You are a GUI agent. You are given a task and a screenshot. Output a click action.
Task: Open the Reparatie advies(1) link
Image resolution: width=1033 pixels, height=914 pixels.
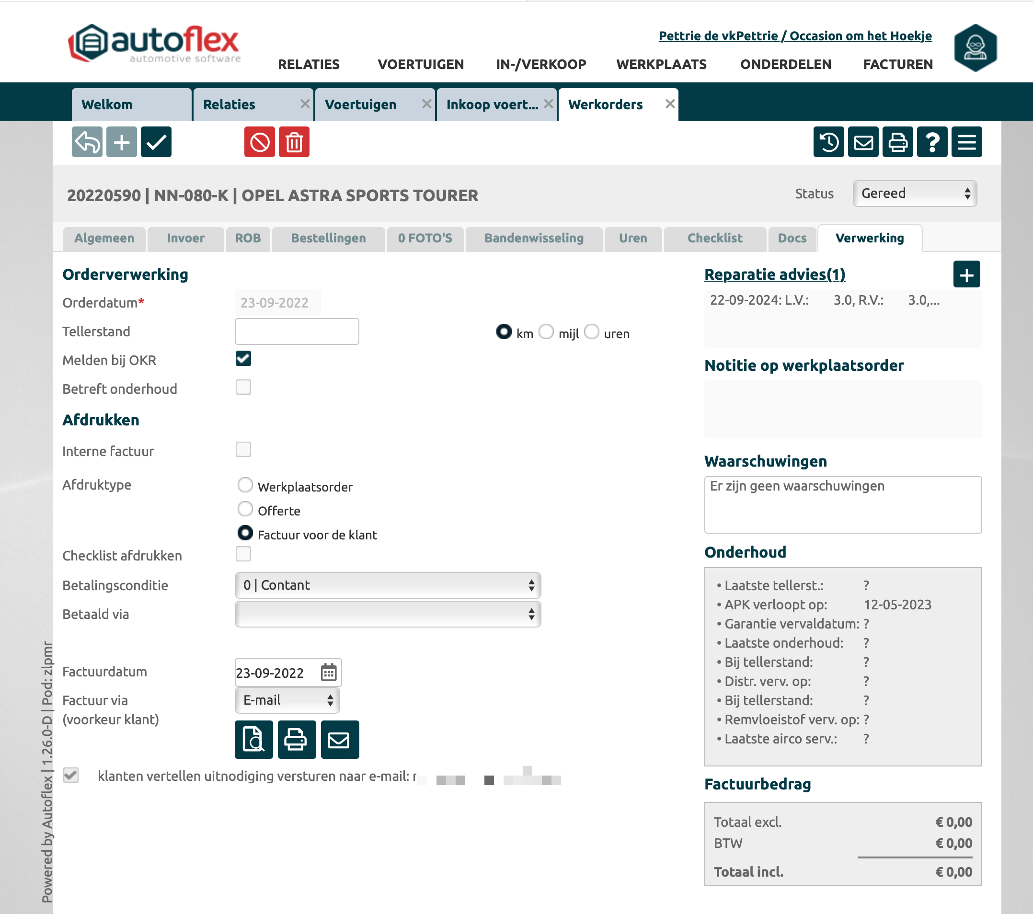tap(774, 274)
